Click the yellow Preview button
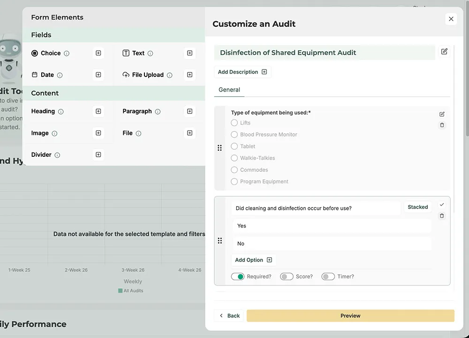This screenshot has height=338, width=469. [350, 315]
